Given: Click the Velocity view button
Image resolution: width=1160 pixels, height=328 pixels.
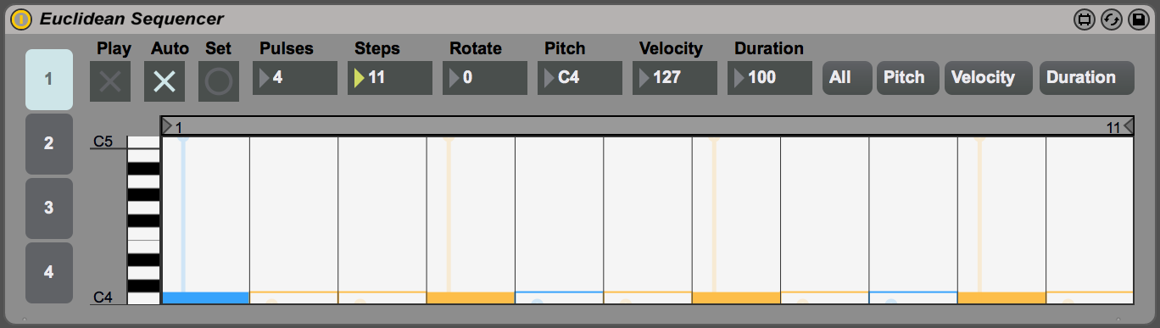Looking at the screenshot, I should click(989, 78).
